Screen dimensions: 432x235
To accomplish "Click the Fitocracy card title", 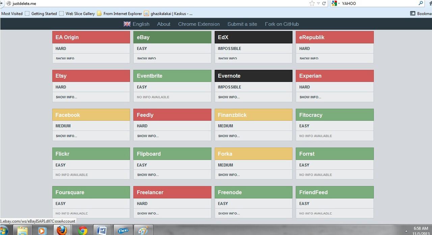I will (311, 115).
